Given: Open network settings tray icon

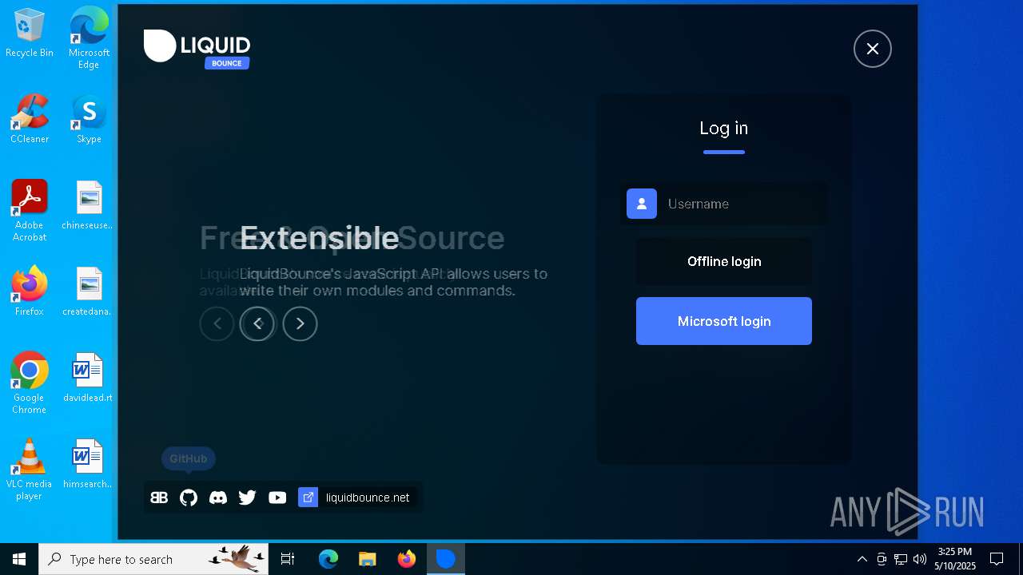Looking at the screenshot, I should click(901, 559).
